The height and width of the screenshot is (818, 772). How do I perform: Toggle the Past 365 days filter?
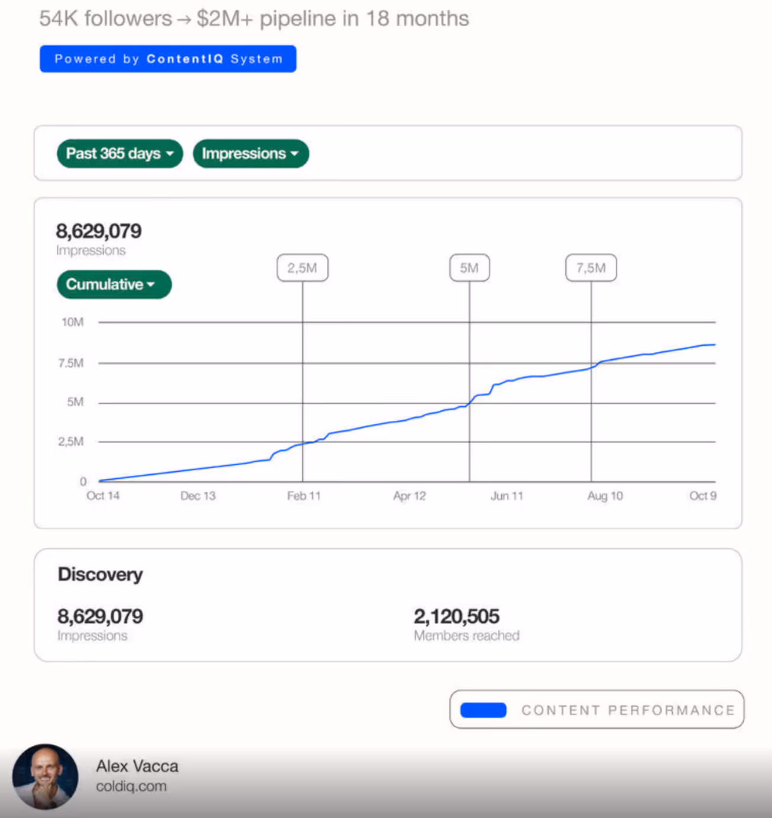coord(119,154)
